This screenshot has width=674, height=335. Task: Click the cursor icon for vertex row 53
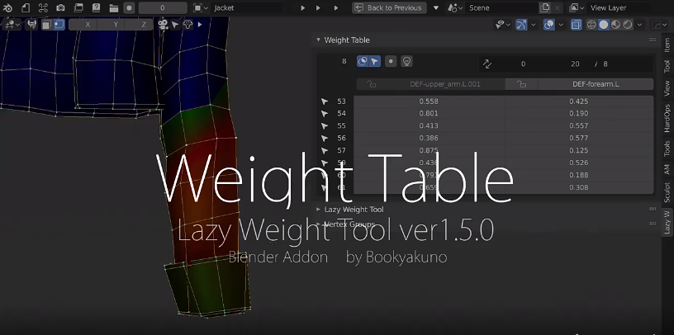pos(325,101)
